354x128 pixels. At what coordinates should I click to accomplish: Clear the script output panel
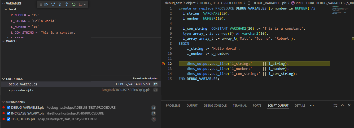click(335, 106)
